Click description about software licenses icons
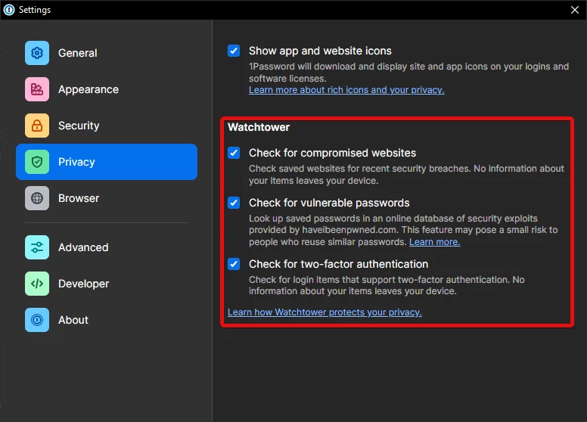Viewport: 587px width, 422px height. tap(408, 72)
